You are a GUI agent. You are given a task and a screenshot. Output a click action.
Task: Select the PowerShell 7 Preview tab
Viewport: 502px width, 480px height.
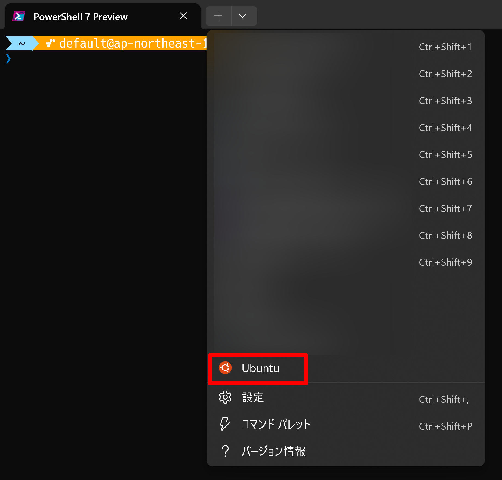coord(103,16)
